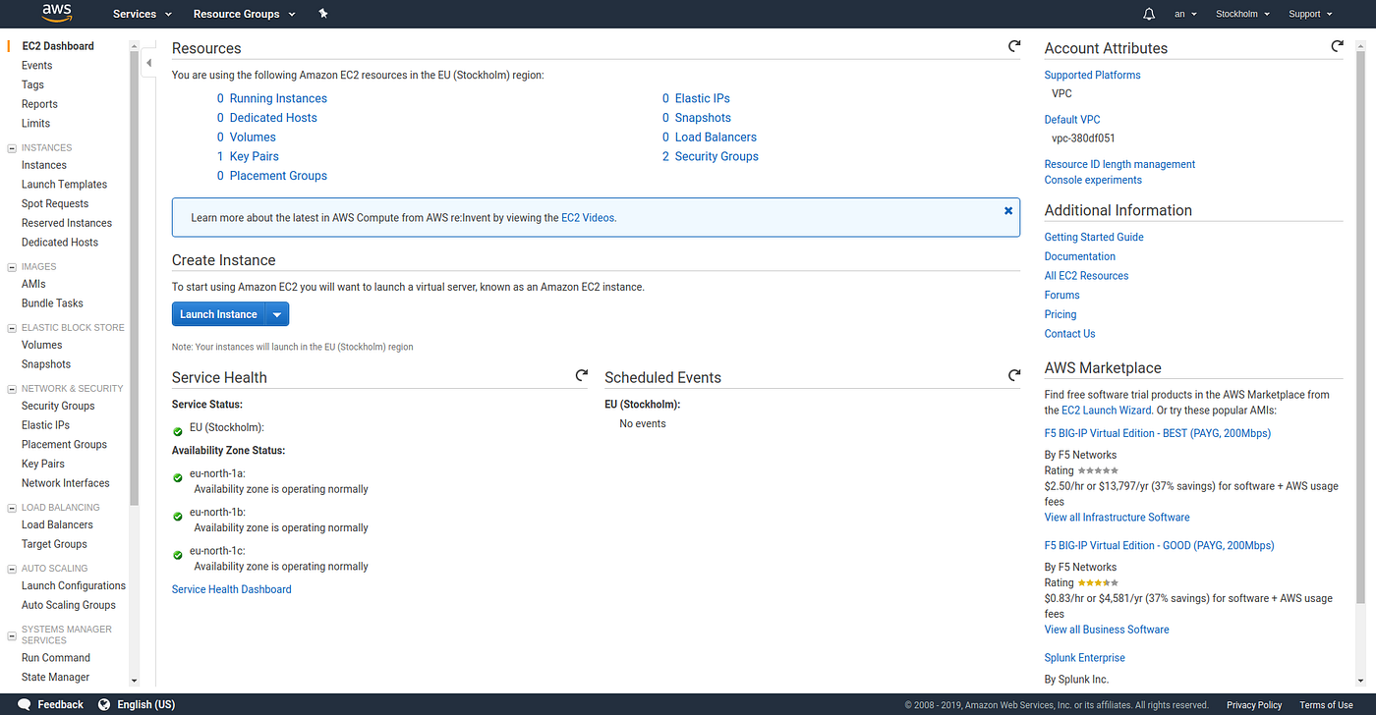This screenshot has width=1376, height=715.
Task: Collapse the left navigation sidebar arrow
Action: [148, 63]
